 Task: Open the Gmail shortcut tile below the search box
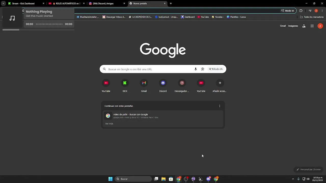[144, 86]
